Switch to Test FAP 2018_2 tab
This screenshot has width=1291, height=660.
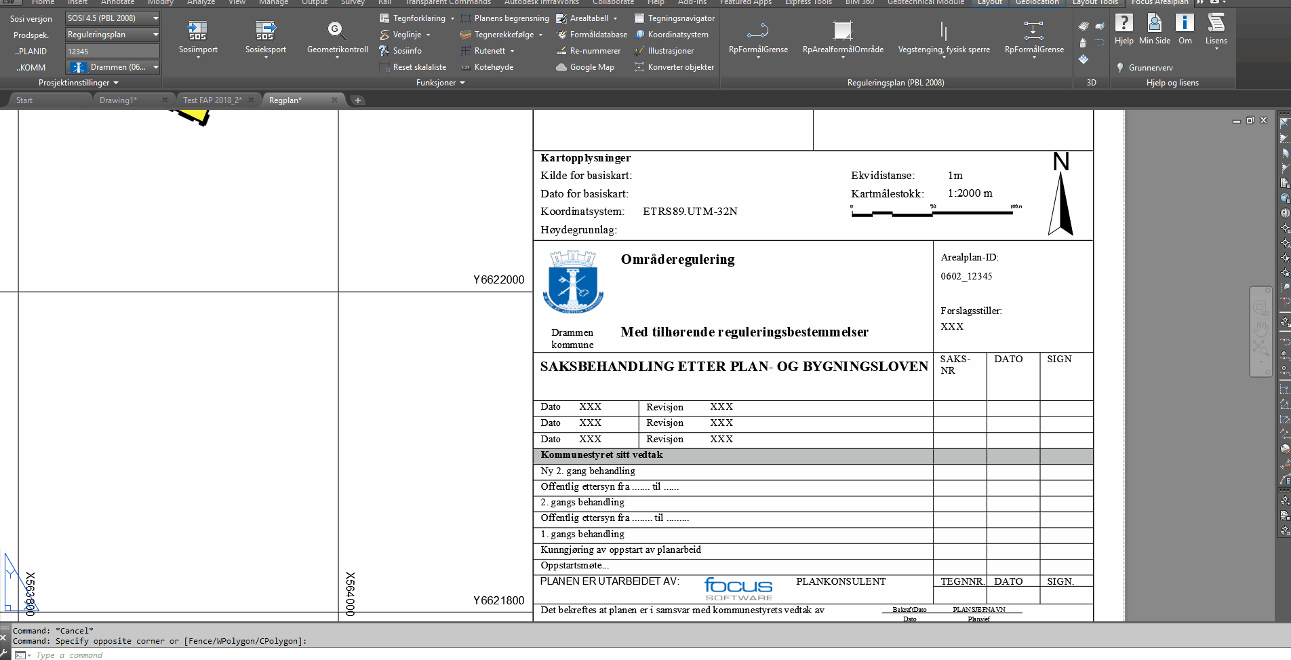212,100
